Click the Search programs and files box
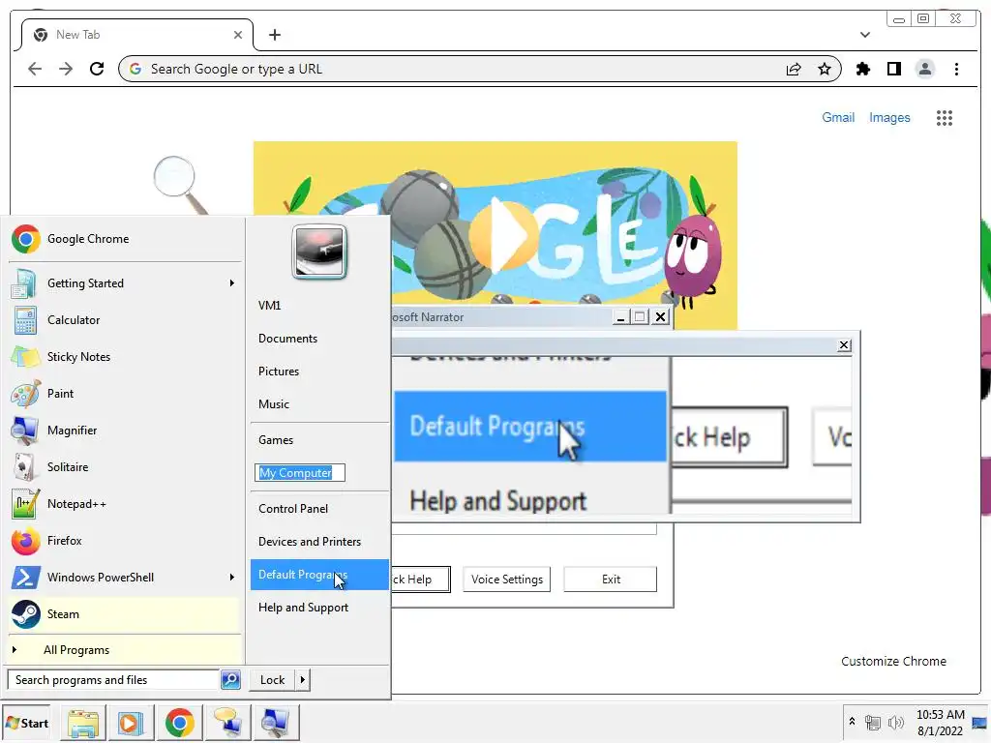 [114, 680]
